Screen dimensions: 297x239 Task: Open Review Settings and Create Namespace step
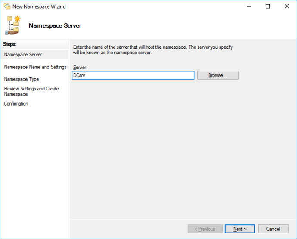click(x=31, y=91)
